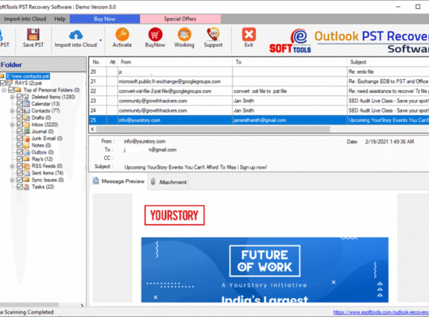429x317 pixels.
Task: Click the Buy Now menu button
Action: (x=105, y=19)
